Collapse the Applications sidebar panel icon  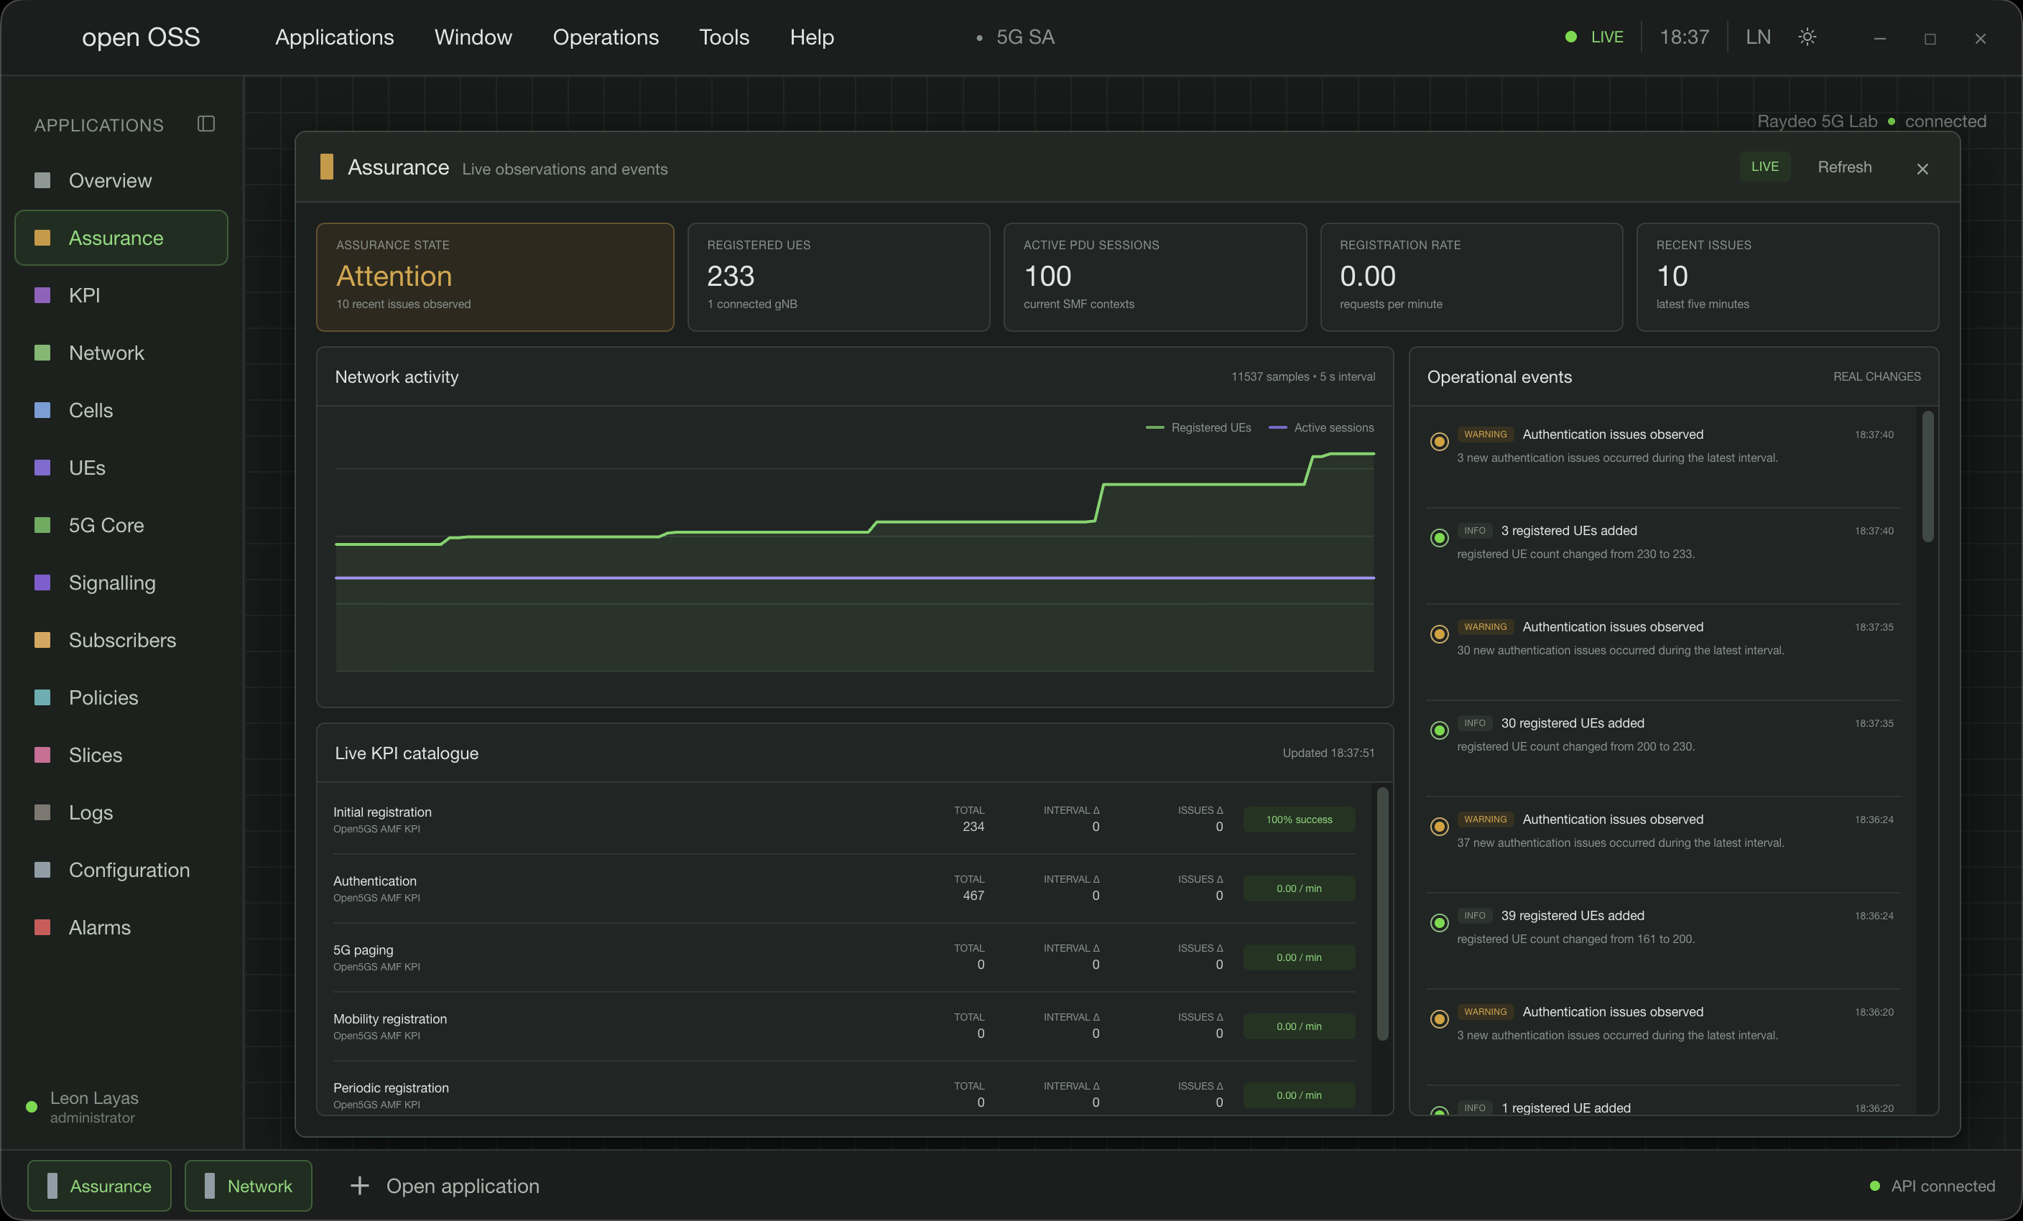coord(206,124)
